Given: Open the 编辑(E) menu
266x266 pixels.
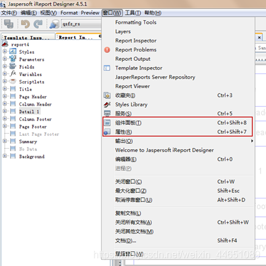Looking at the screenshot, I should coord(29,13).
